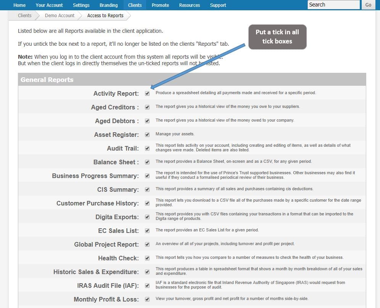The height and width of the screenshot is (308, 380).
Task: Uncheck the Monthly Profit & Loss box
Action: pyautogui.click(x=147, y=299)
